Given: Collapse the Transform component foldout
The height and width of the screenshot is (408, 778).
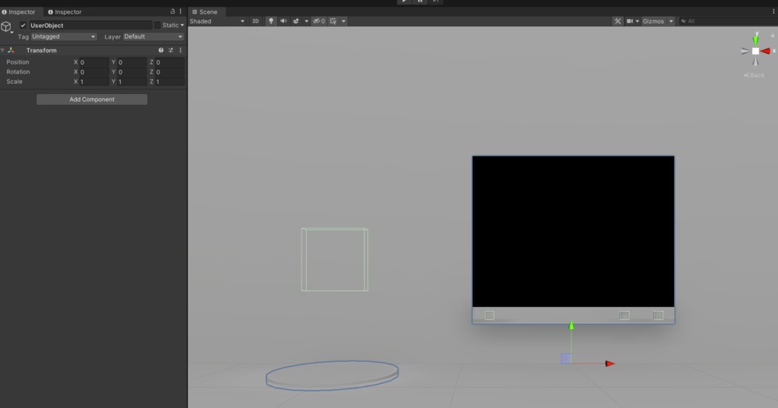Looking at the screenshot, I should [x=2, y=51].
